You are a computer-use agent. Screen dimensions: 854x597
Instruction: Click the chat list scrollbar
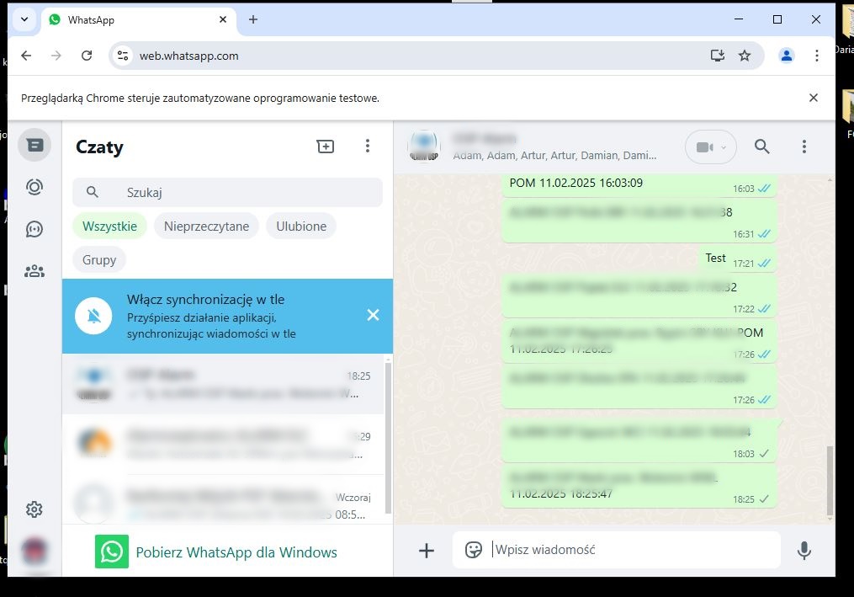coord(389,438)
